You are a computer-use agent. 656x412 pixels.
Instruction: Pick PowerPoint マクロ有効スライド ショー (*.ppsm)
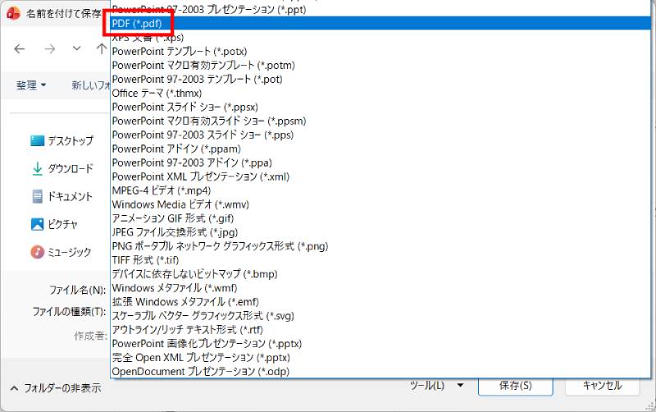coord(380,121)
